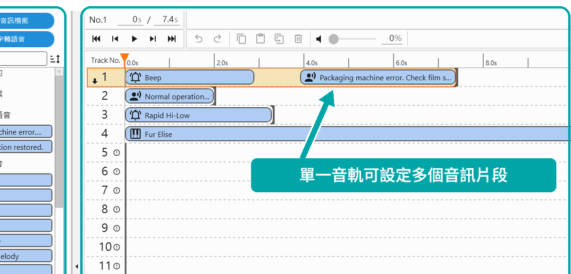Open the 字轉語音 text-to-speech button
Viewport: 571px width, 274px height.
click(x=27, y=39)
